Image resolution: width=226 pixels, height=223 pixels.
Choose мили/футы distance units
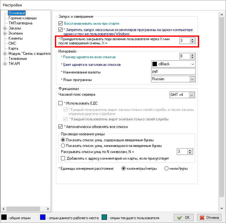[x=166, y=169]
